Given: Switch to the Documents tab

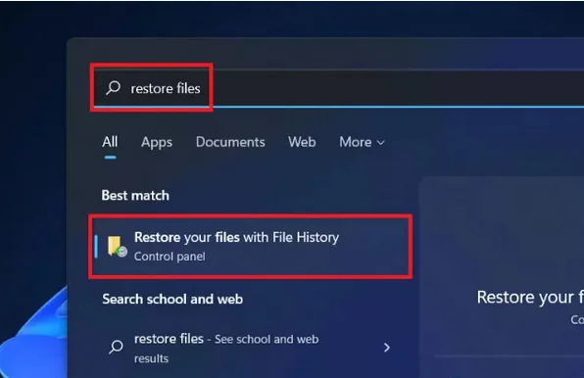Looking at the screenshot, I should click(230, 142).
